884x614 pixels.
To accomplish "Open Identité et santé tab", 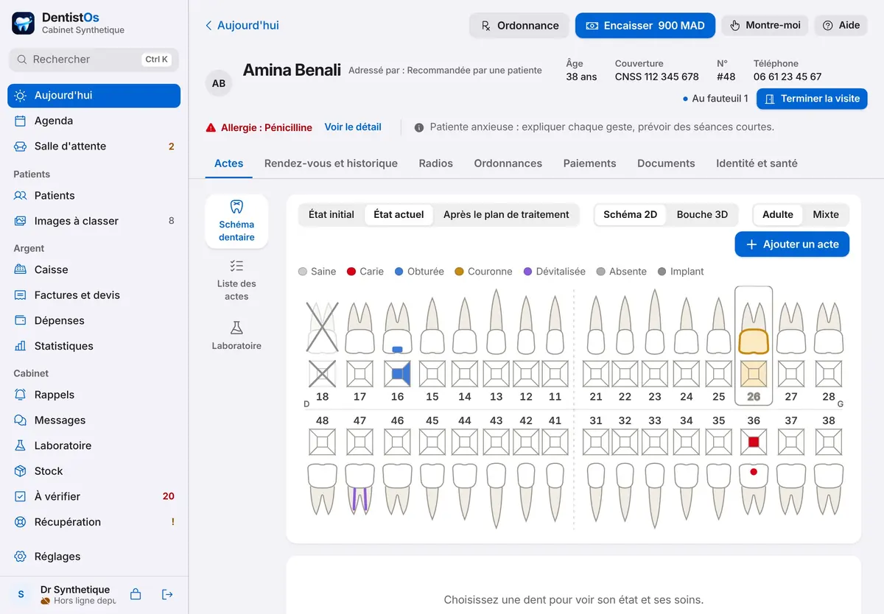I will (757, 163).
